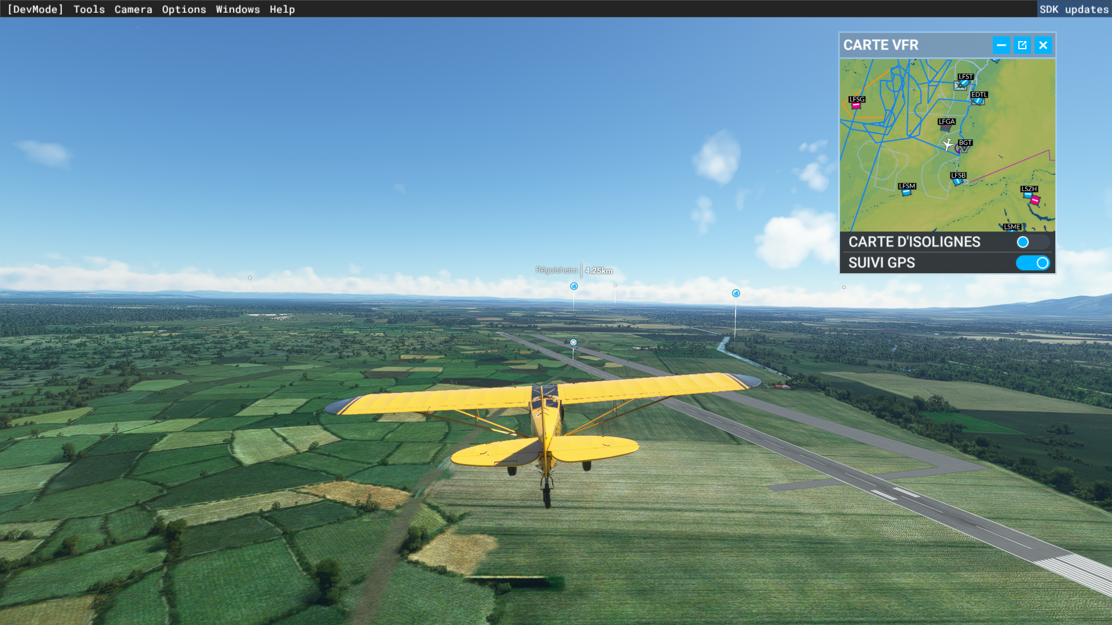Disable the Suivi GPS toggle
The height and width of the screenshot is (625, 1112).
1032,263
